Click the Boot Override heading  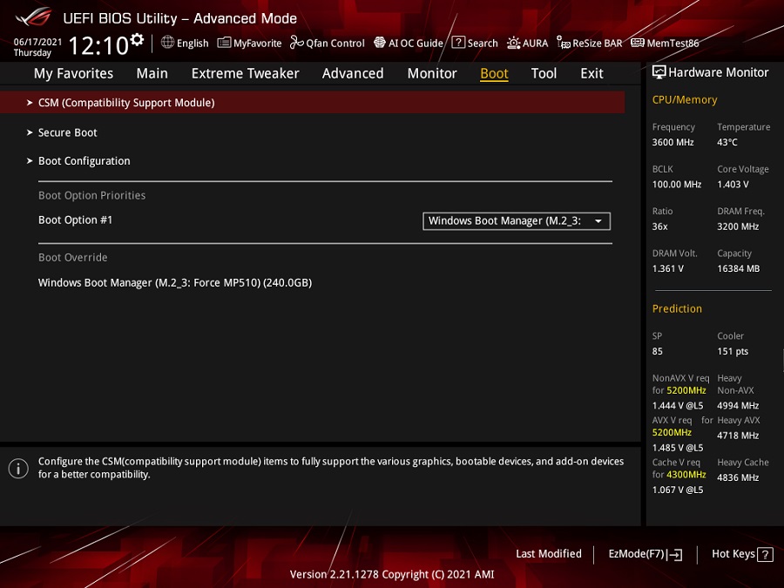[73, 258]
